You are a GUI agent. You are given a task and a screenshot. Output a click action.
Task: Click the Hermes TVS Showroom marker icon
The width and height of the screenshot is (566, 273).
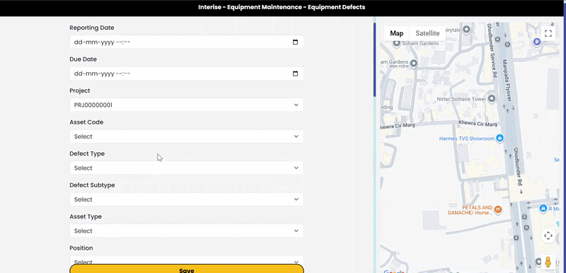[x=499, y=138]
